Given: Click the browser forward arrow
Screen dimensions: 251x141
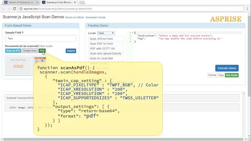Looking at the screenshot, I should pos(9,9).
